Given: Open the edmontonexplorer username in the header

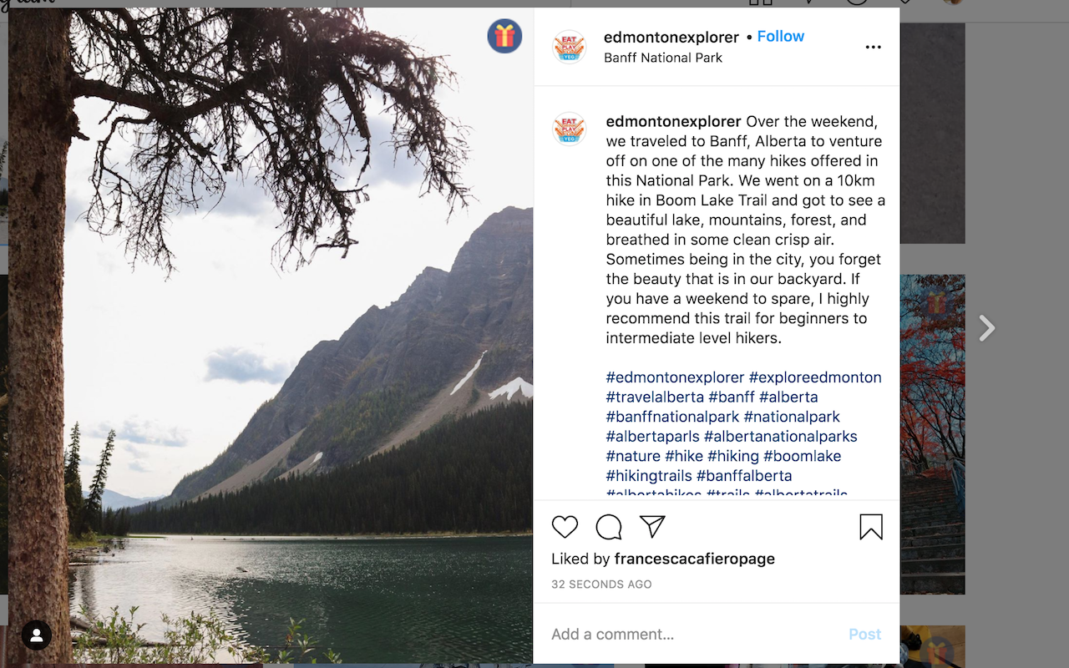Looking at the screenshot, I should 671,38.
